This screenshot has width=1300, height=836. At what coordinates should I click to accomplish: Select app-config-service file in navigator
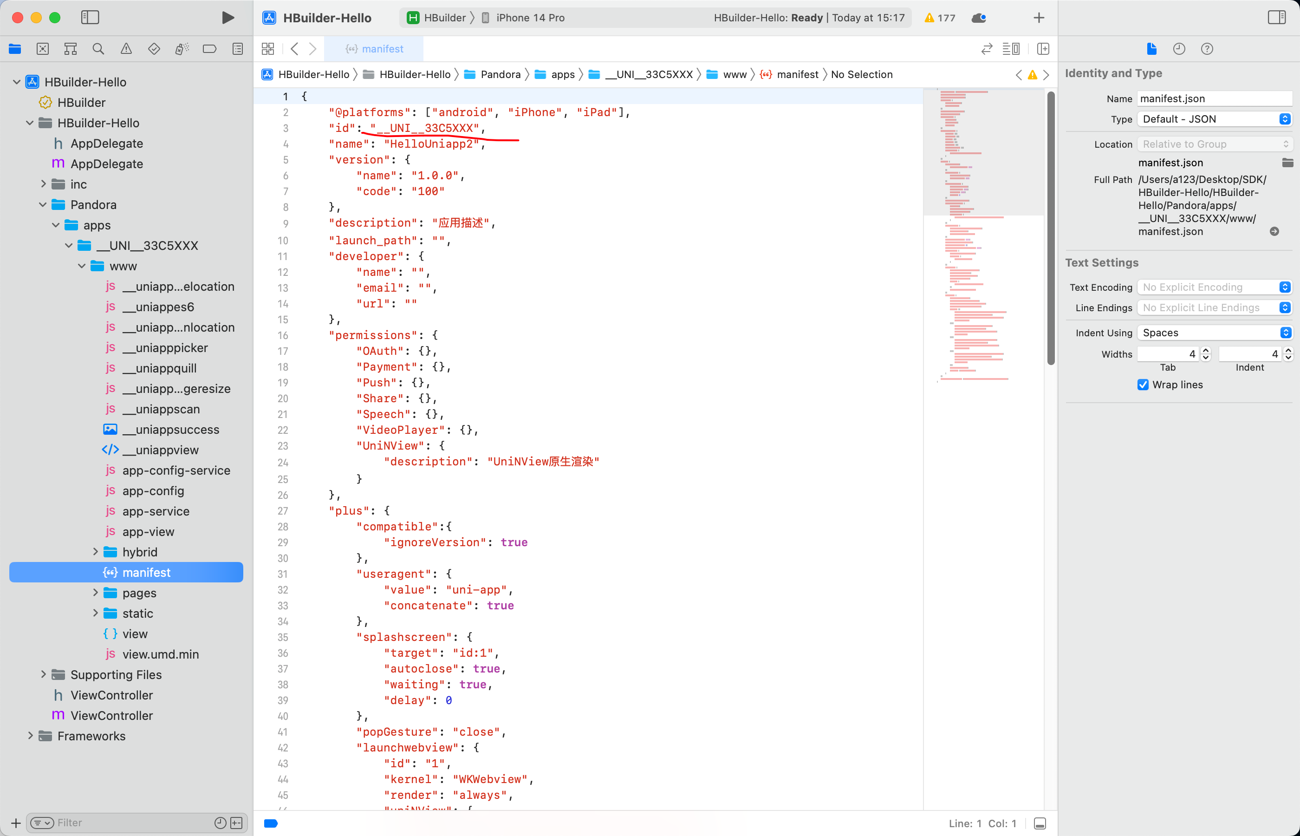pyautogui.click(x=176, y=470)
